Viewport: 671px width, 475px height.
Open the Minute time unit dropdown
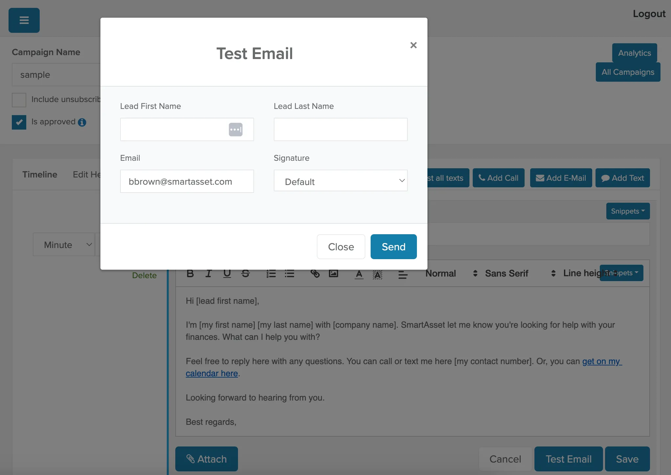tap(64, 244)
